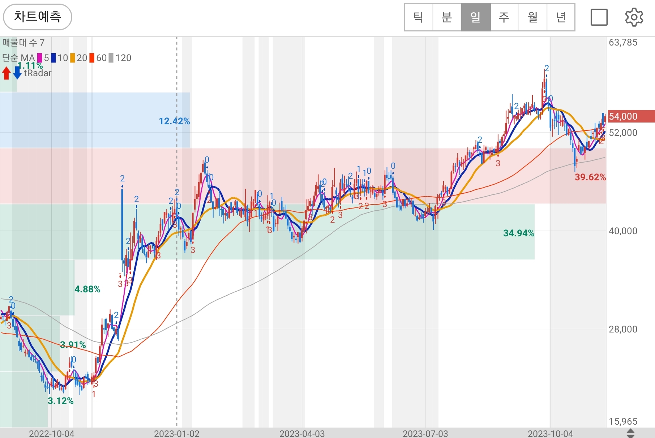Click the 52,000 price axis label
The height and width of the screenshot is (438, 655).
tap(623, 133)
